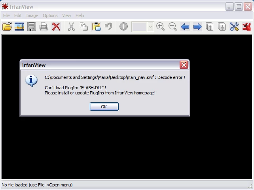This screenshot has width=254, height=190.
Task: Click the "Can't load PlugIn: FLASH.DLL" text
Action: pos(75,88)
